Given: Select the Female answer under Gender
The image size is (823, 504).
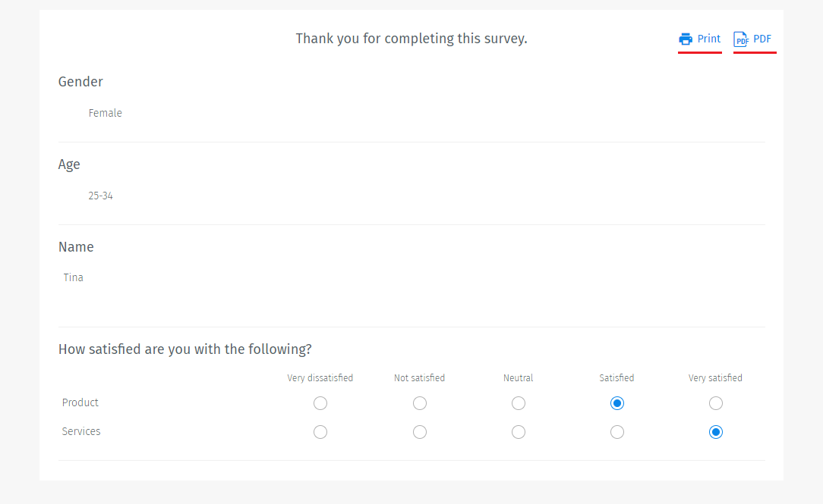Looking at the screenshot, I should (105, 112).
